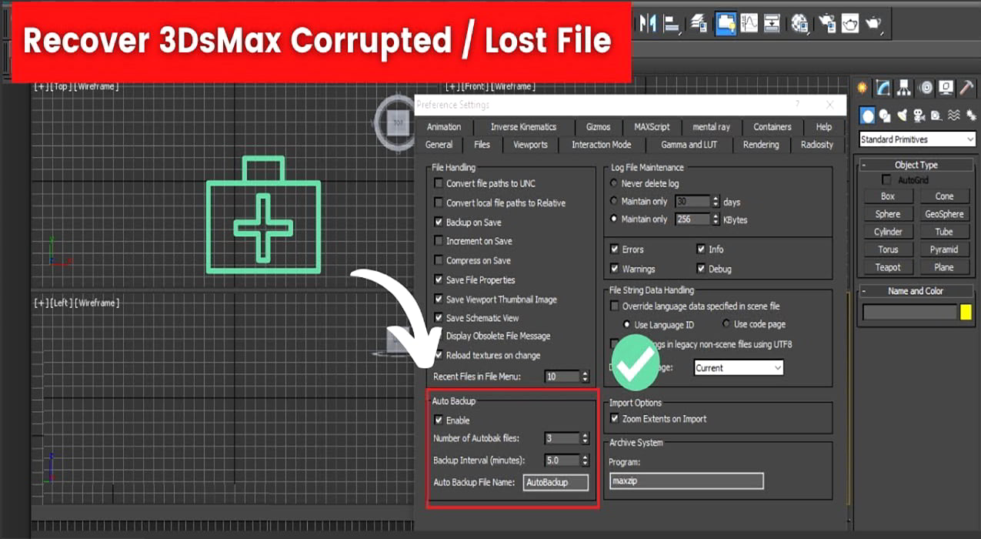This screenshot has width=981, height=539.
Task: Toggle the Debug log checkbox
Action: point(701,269)
